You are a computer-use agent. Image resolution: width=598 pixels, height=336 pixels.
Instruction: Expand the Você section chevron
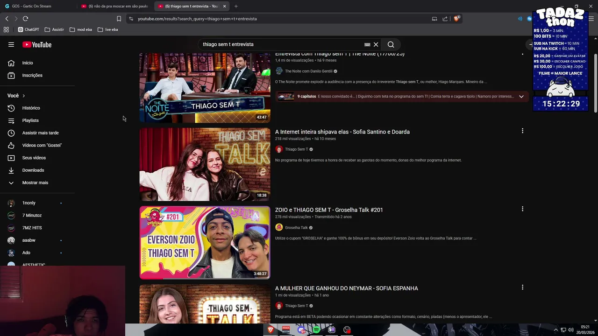click(23, 96)
